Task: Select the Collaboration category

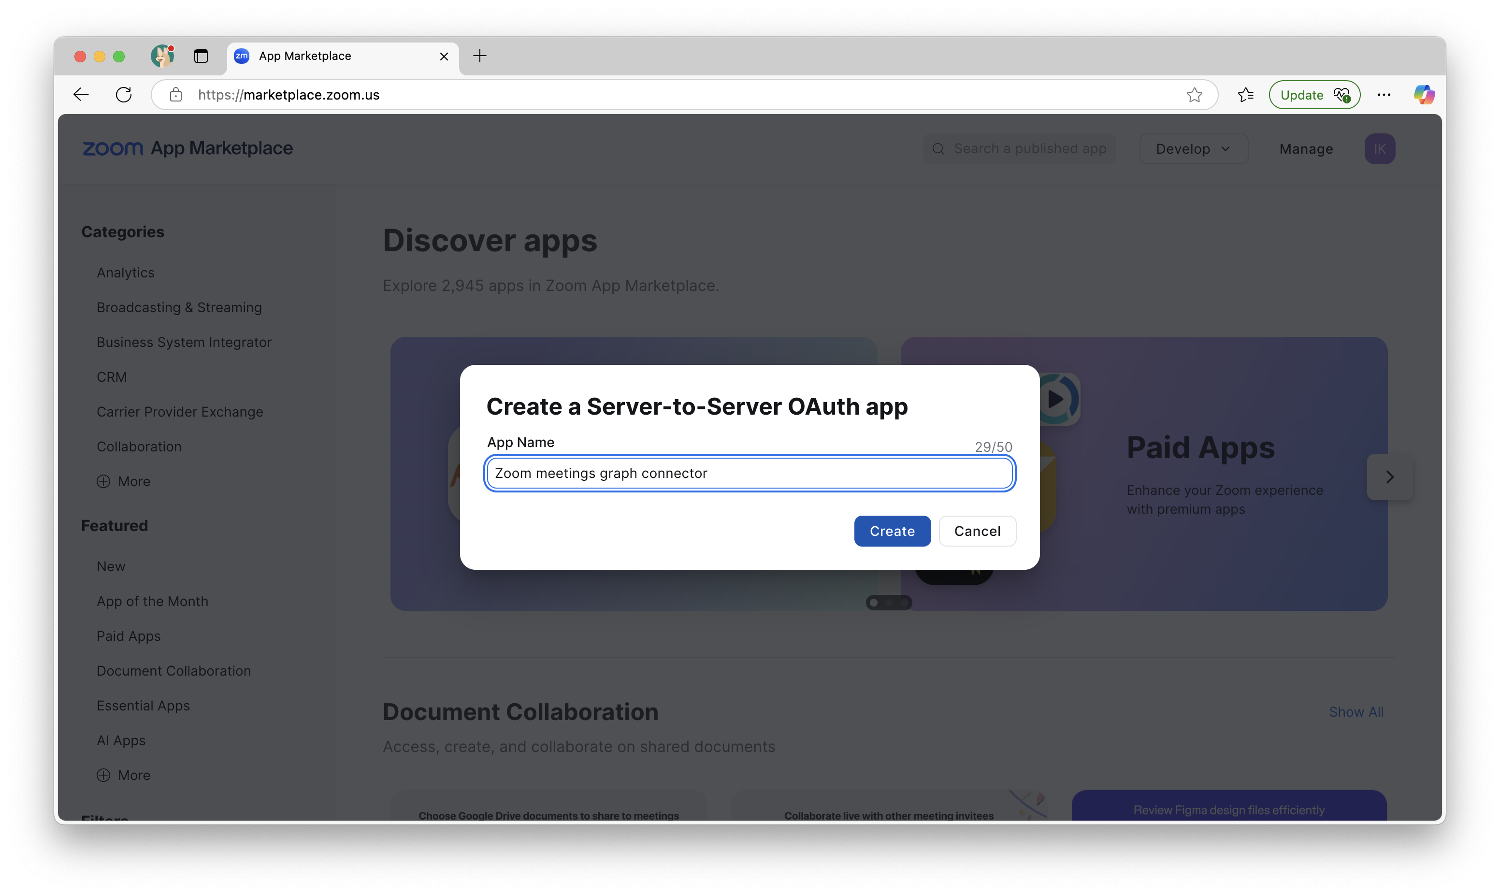Action: click(x=139, y=447)
